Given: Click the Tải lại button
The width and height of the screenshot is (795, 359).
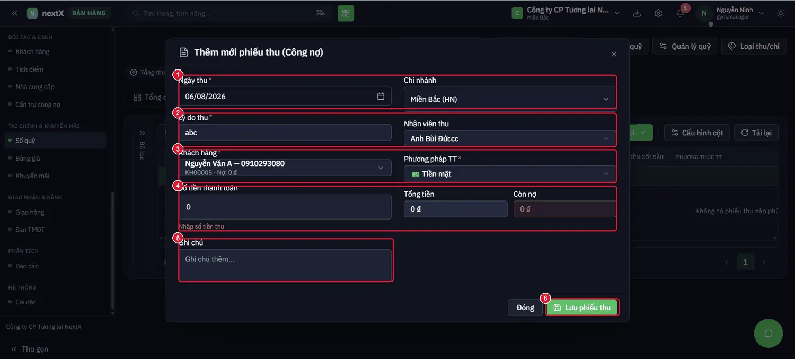Looking at the screenshot, I should [756, 133].
